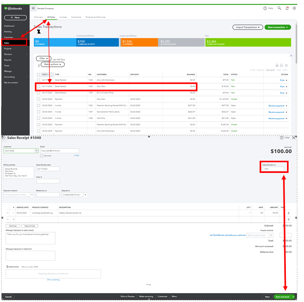Click Make recurring in footer
Viewport: 304px width, 302px height.
point(146,296)
